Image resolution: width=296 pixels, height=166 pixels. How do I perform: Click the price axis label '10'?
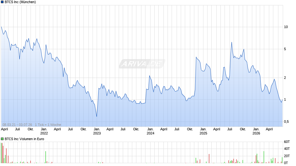point(286,27)
